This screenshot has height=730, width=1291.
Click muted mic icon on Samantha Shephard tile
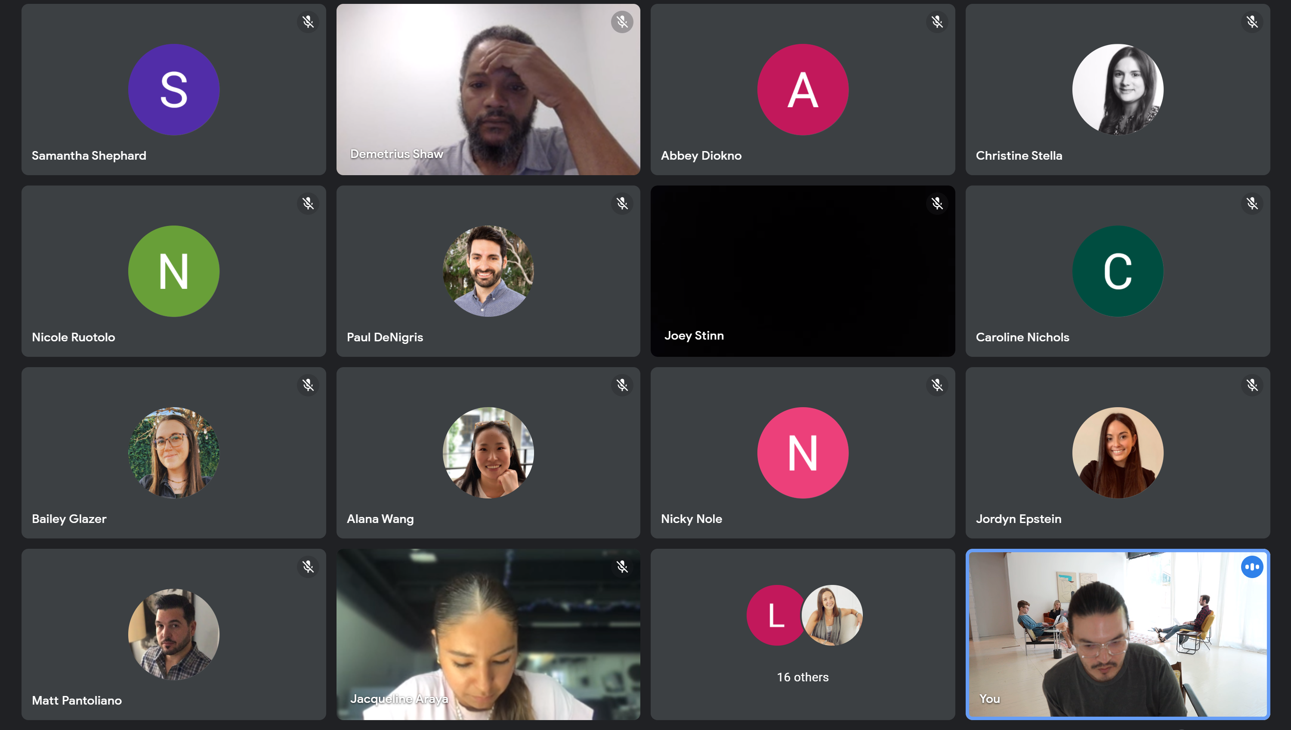pyautogui.click(x=308, y=22)
